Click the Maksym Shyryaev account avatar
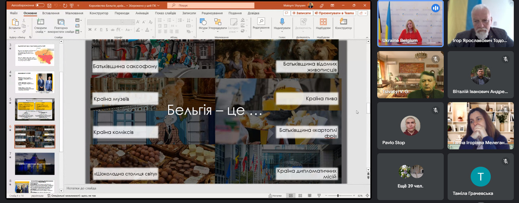Viewport: 519px width, 203px height. pos(310,5)
